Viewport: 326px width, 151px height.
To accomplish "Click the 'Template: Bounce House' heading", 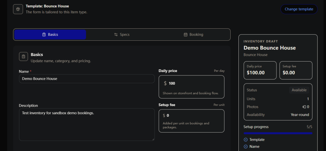I will 47,6.
